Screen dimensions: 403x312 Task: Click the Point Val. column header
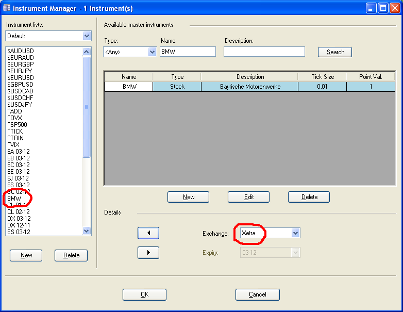[371, 77]
